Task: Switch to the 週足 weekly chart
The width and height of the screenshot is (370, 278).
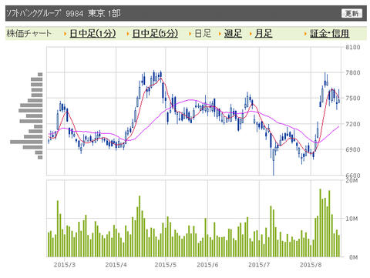Action: [233, 33]
